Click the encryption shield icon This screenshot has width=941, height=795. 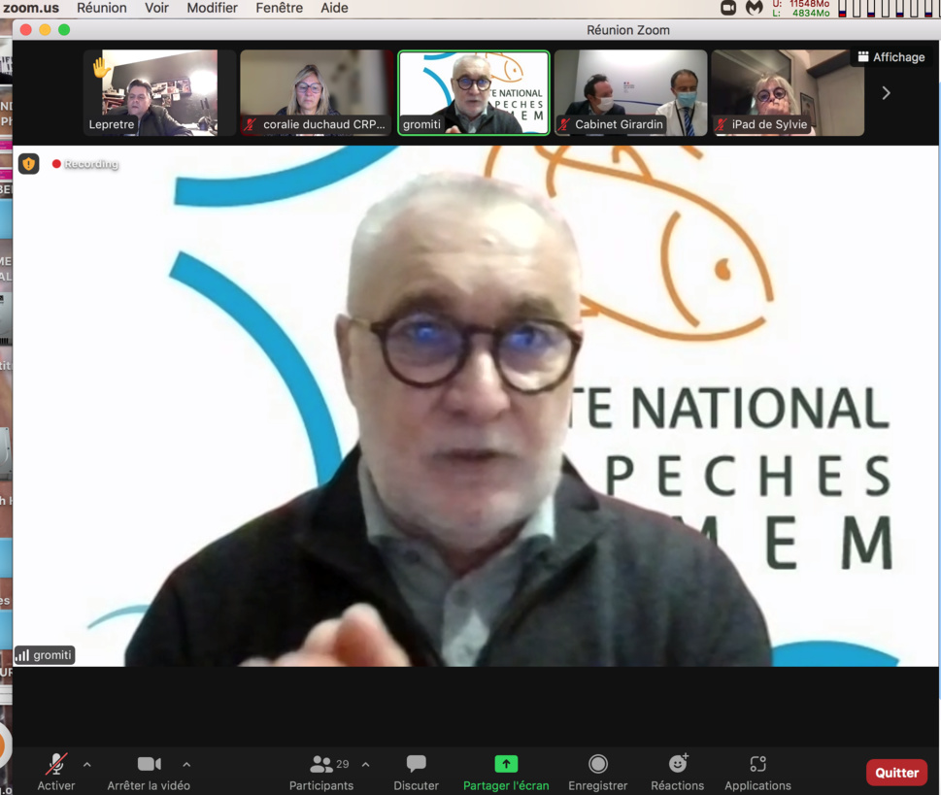(x=29, y=164)
